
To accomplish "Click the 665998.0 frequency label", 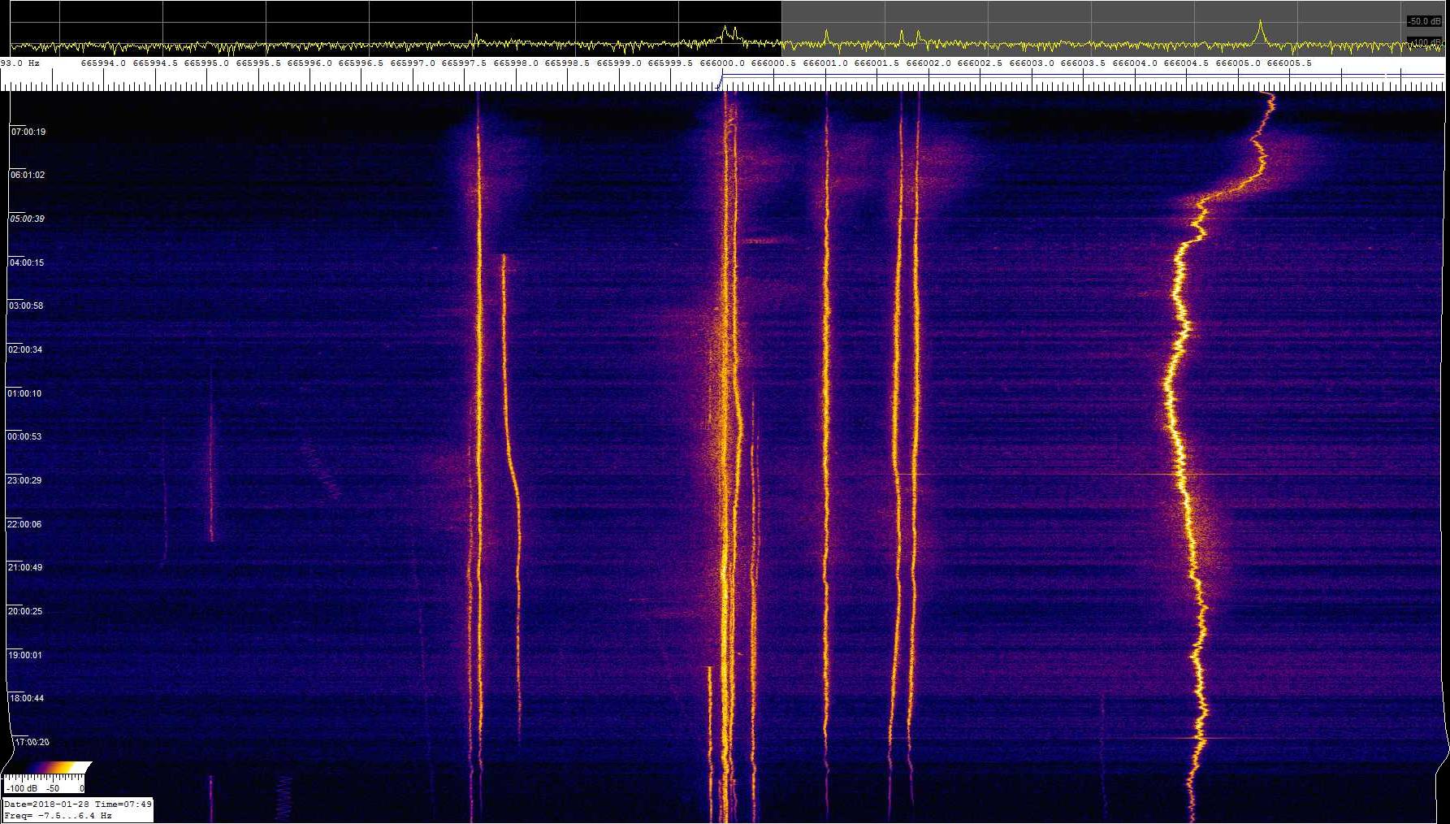I will pos(516,63).
